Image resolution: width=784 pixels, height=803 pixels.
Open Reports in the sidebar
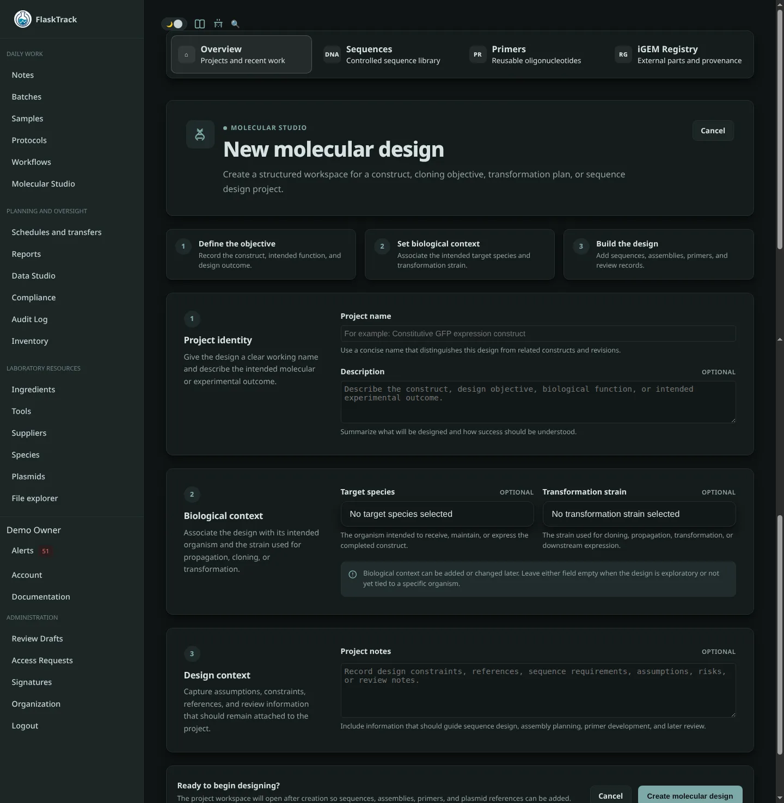coord(26,254)
